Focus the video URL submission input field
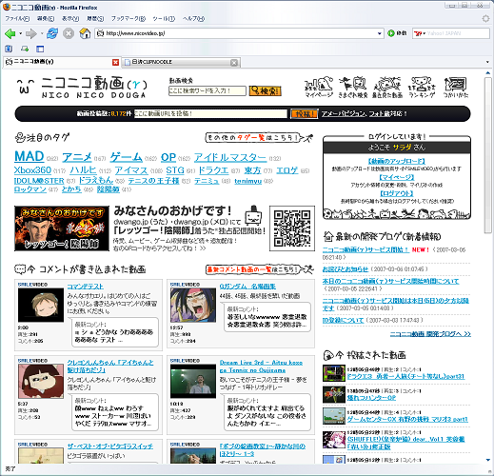Image resolution: width=494 pixels, height=476 pixels. pos(210,114)
